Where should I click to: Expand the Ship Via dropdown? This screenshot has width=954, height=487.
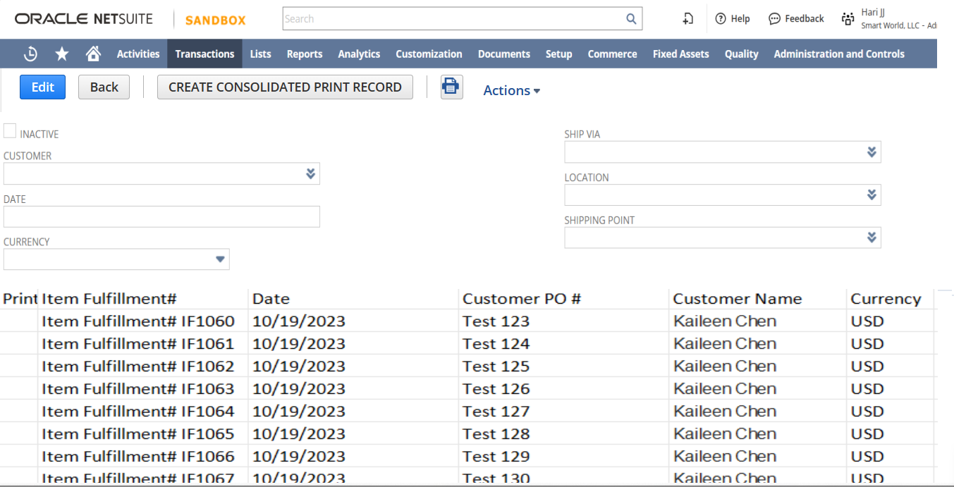pyautogui.click(x=872, y=152)
